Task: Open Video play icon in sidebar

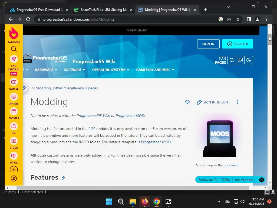Action: 14,141
